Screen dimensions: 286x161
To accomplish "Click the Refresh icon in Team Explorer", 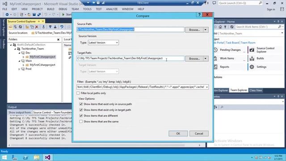I will [x=232, y=27].
